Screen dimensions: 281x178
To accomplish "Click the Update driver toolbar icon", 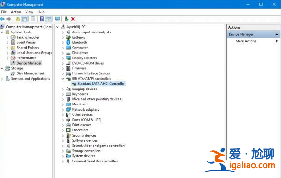I will pos(66,19).
